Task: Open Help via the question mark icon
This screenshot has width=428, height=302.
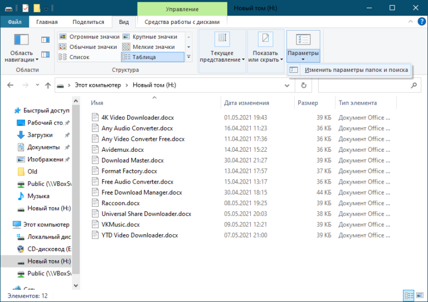Action: (421, 21)
